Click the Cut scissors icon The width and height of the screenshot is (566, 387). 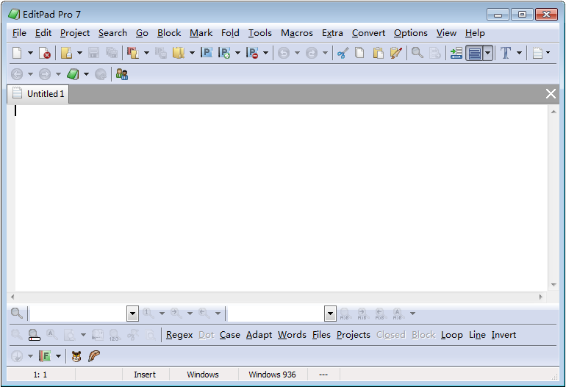coord(343,53)
